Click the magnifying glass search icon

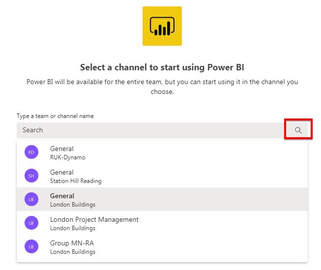tap(298, 130)
